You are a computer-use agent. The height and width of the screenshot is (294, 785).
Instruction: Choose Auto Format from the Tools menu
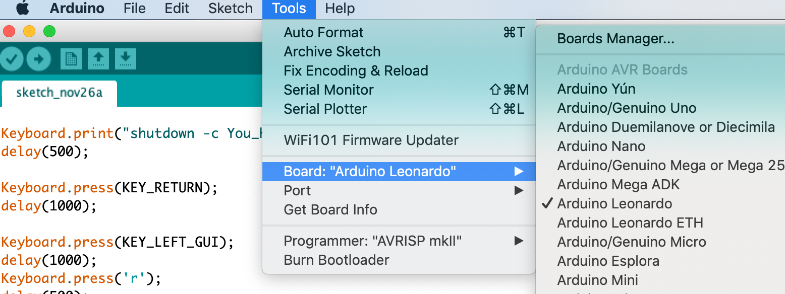coord(399,33)
